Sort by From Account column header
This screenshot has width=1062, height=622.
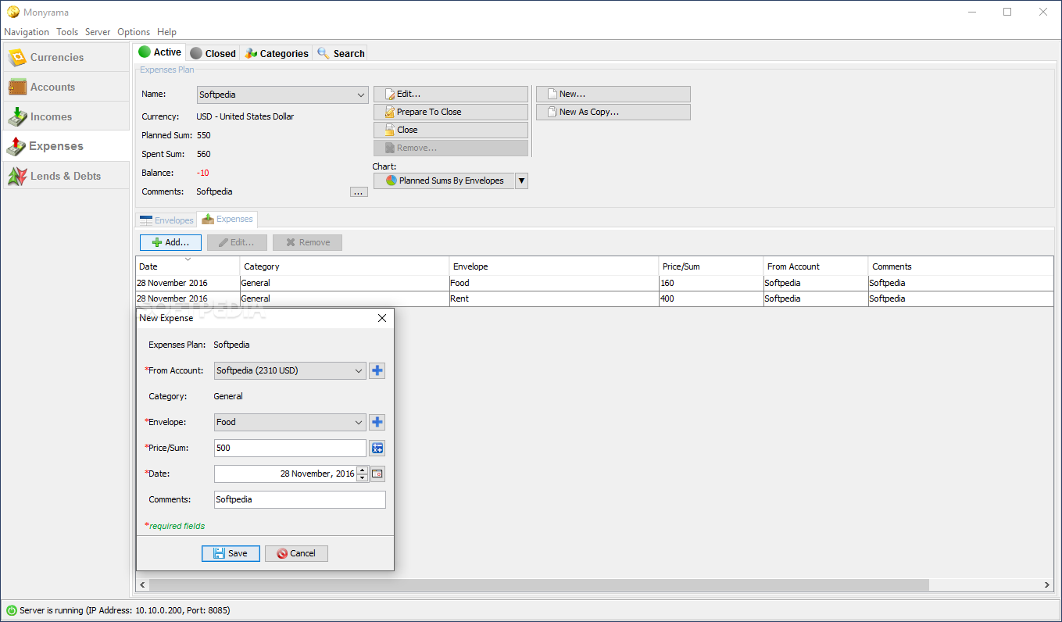[816, 266]
